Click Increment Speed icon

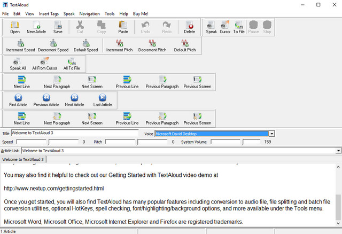click(x=20, y=45)
